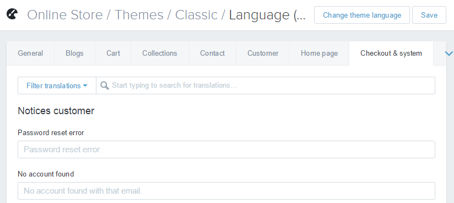
Task: Select the Collections tab
Action: click(160, 54)
